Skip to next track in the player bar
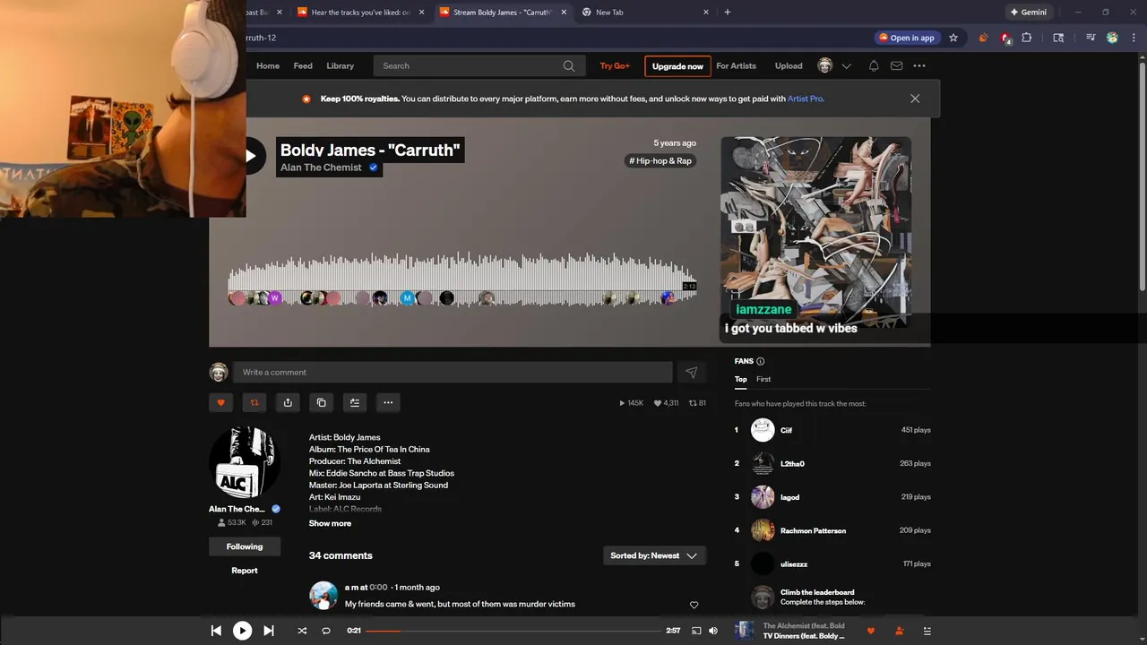Screen dimensions: 1147x645 [x=268, y=631]
